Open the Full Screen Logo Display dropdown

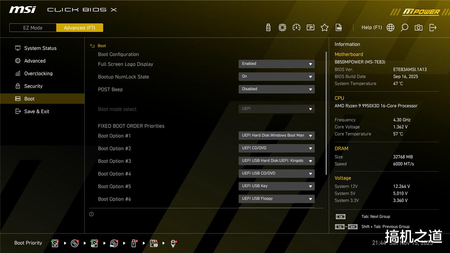(x=276, y=64)
